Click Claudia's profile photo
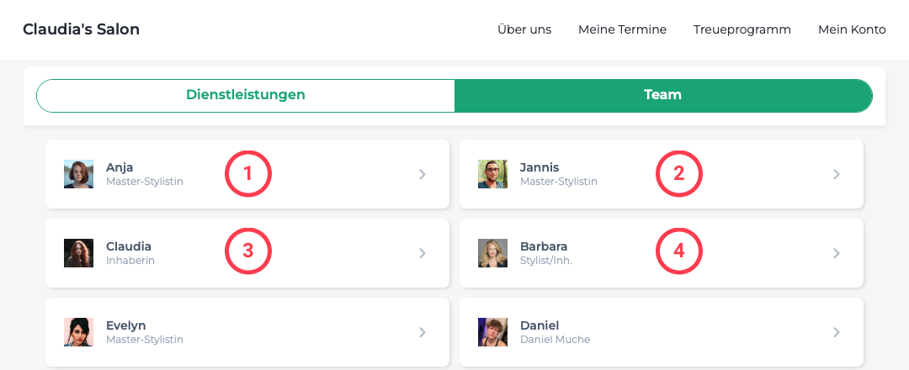The width and height of the screenshot is (909, 370). (x=78, y=253)
